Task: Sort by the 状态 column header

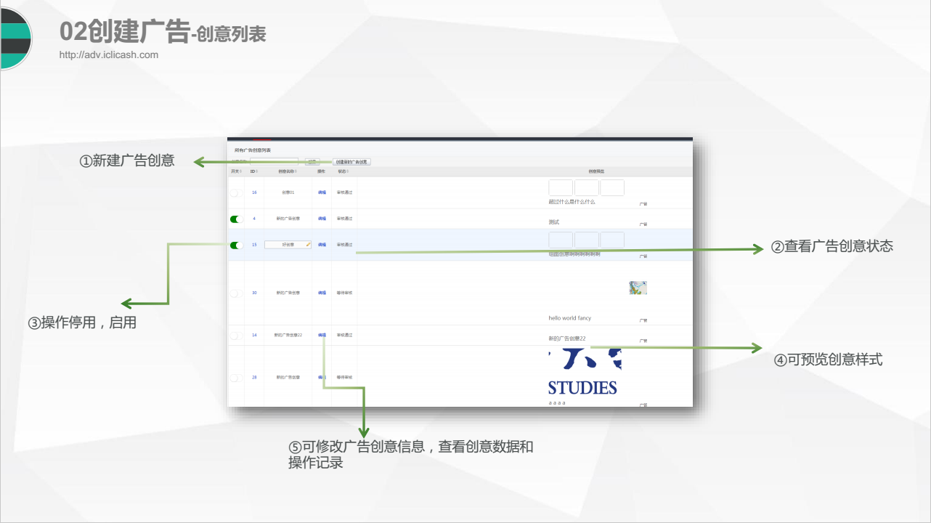Action: point(343,171)
